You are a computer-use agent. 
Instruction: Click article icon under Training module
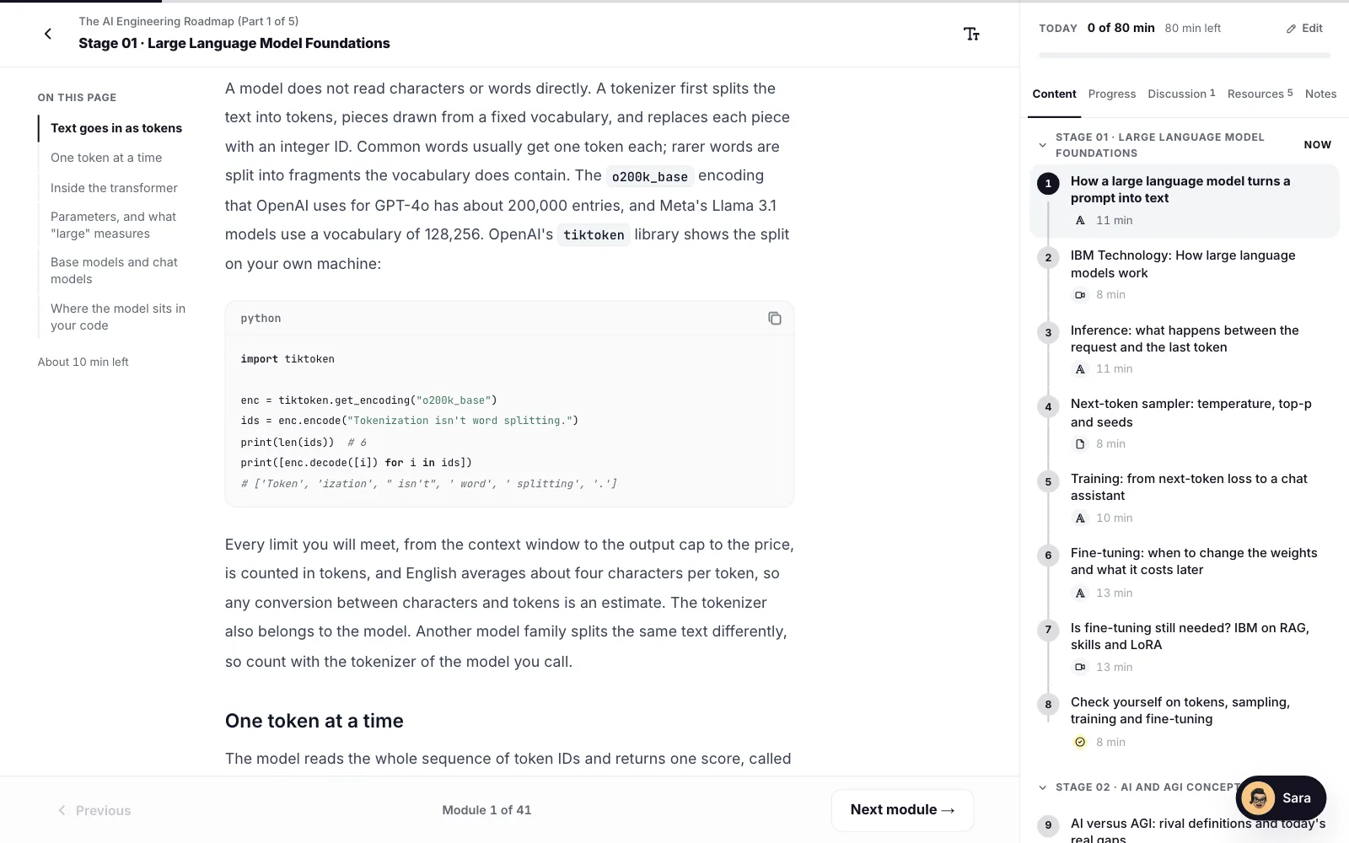point(1080,518)
